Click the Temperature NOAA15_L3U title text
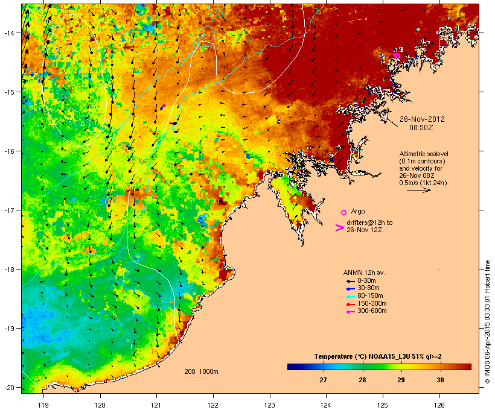 pos(378,357)
